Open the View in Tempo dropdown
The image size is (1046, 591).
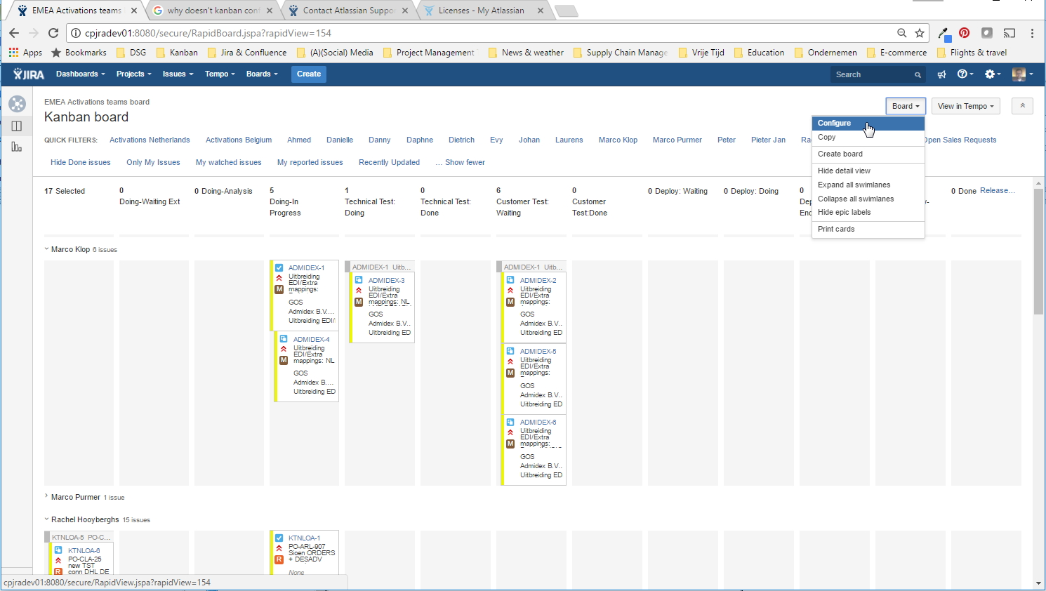point(965,106)
